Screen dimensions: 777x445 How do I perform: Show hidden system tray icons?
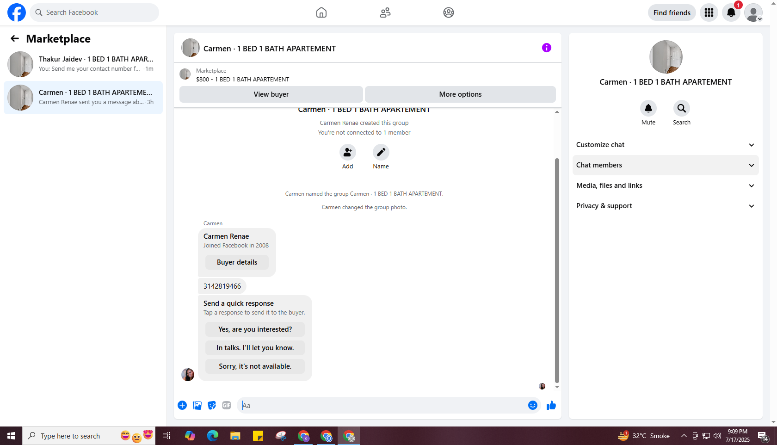[x=684, y=436]
